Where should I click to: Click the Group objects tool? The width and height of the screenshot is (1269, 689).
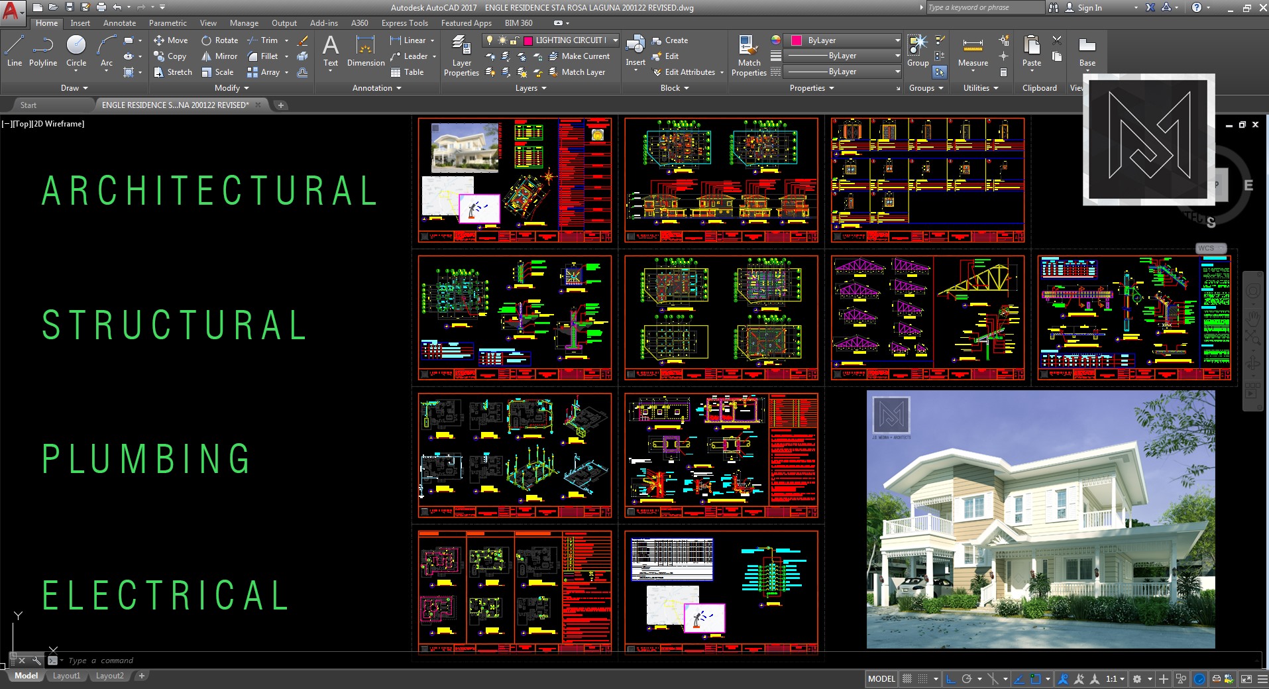coord(918,51)
